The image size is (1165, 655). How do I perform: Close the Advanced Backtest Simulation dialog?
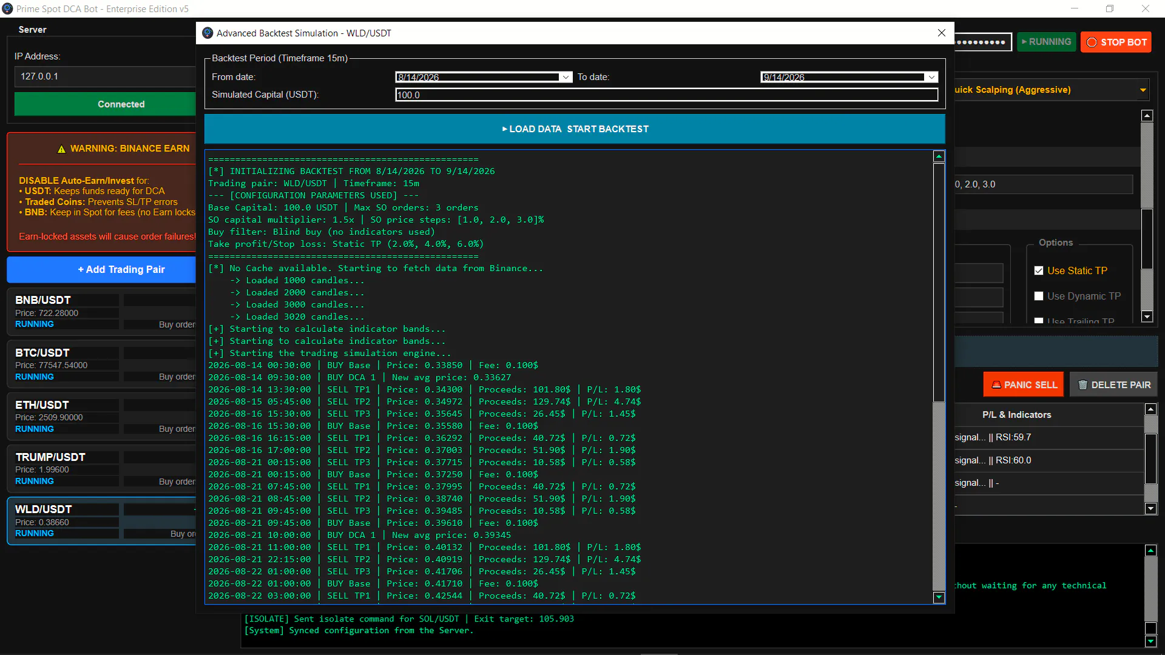point(942,33)
